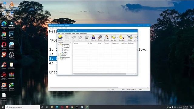
Task: Select the Finished category
Action: [64, 56]
